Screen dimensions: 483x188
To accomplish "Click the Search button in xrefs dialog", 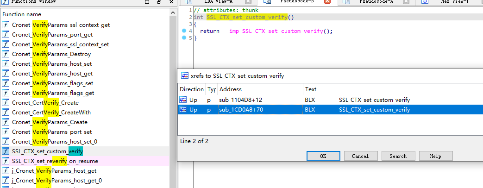I will [x=398, y=156].
